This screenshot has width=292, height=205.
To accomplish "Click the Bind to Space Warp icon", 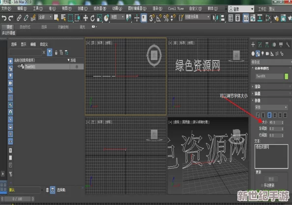I will [x=33, y=18].
